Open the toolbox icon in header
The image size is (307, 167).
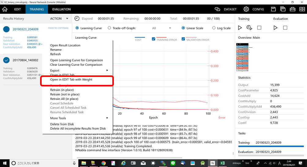click(x=293, y=9)
